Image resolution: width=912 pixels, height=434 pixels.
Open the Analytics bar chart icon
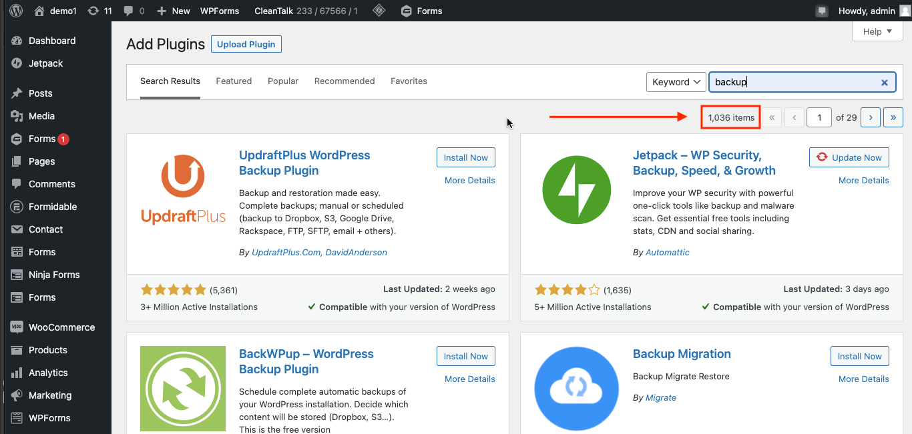point(17,373)
